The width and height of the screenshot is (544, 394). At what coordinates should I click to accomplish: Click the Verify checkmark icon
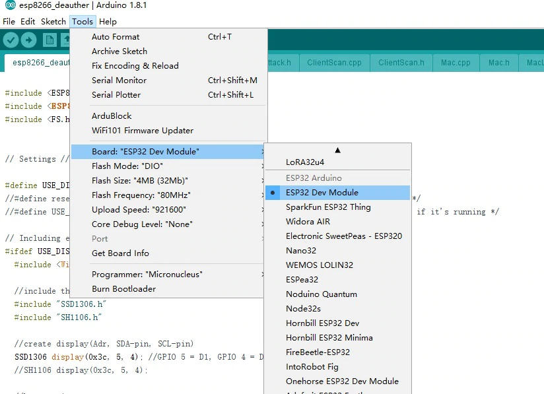11,40
